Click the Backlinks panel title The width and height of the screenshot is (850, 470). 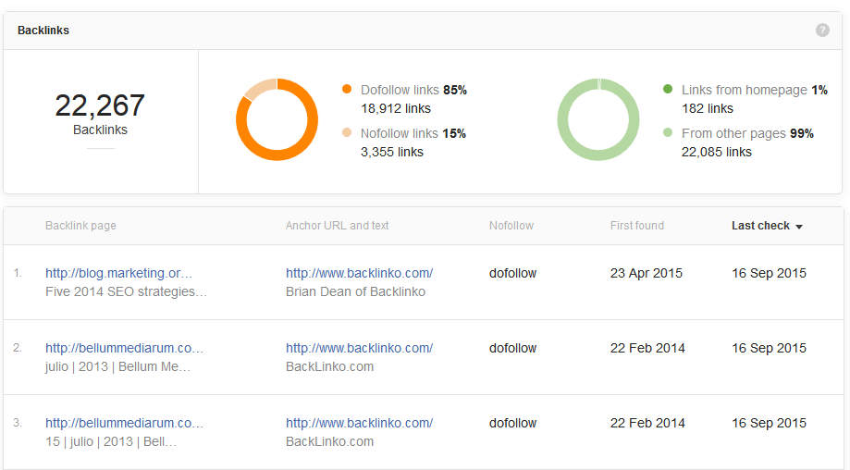tap(43, 31)
